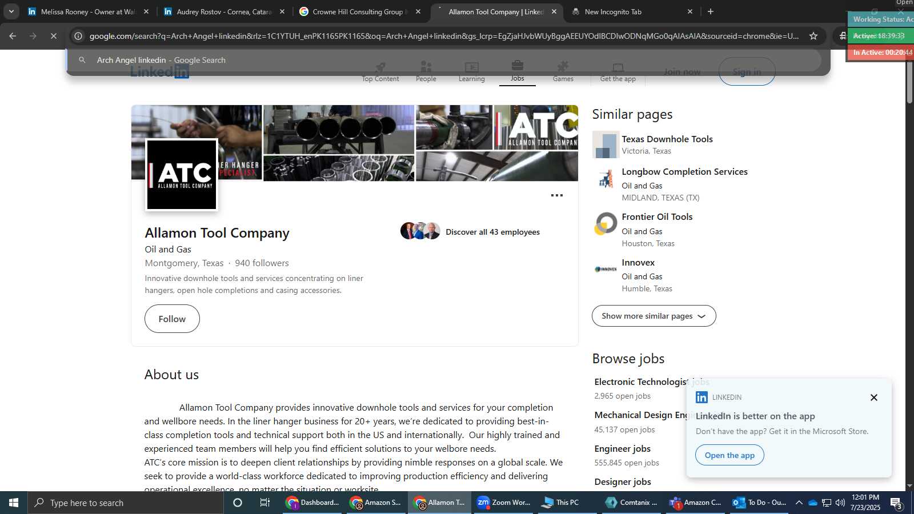Open Comtanix app from taskbar
The image size is (914, 514).
point(631,503)
